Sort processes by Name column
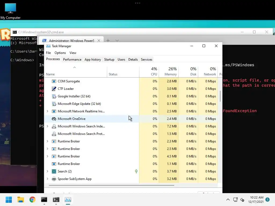The height and width of the screenshot is (206, 275). (75, 72)
